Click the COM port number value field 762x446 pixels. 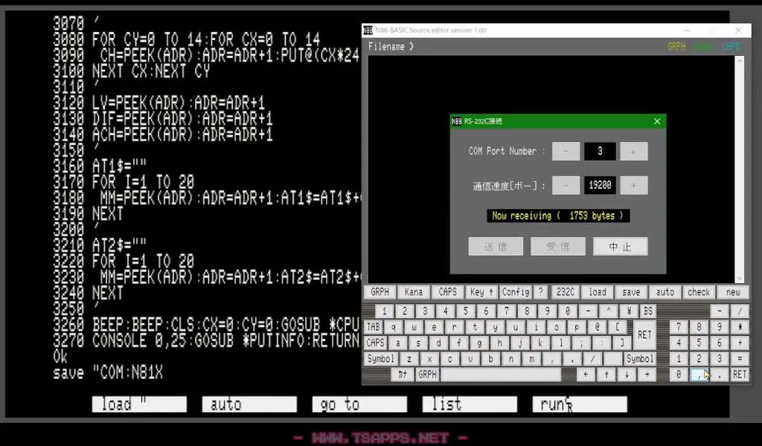pyautogui.click(x=600, y=152)
